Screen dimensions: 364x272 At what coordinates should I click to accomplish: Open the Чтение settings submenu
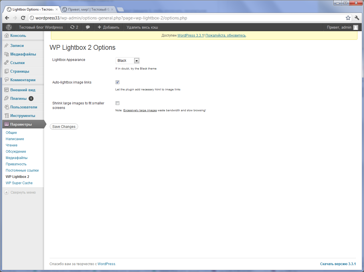12,145
